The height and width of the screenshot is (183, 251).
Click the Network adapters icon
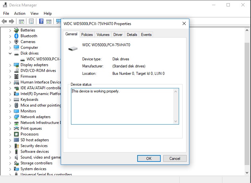16,117
